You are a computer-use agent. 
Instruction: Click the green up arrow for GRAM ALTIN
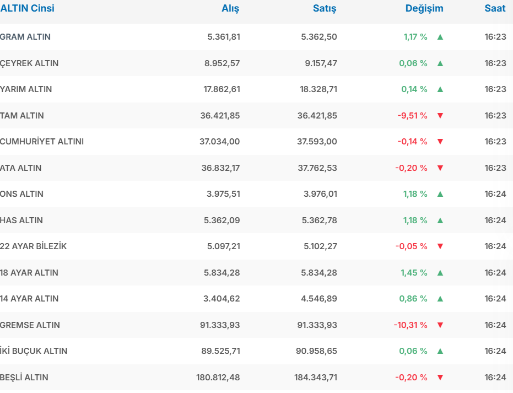pyautogui.click(x=440, y=37)
